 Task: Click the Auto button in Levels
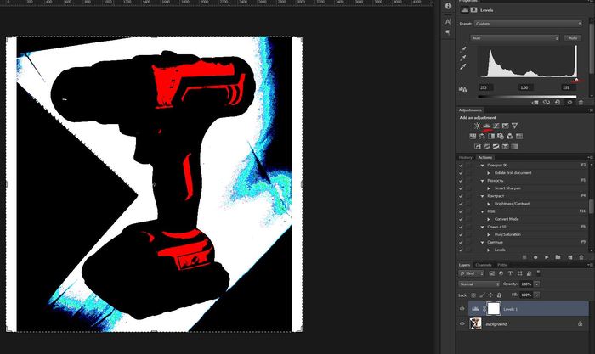tap(573, 38)
